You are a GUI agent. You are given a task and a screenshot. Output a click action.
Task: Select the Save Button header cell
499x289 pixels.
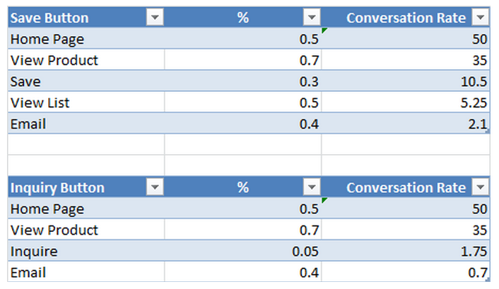pyautogui.click(x=86, y=17)
